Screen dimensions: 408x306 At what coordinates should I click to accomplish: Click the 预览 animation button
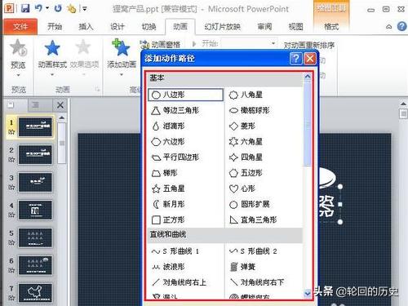[18, 58]
